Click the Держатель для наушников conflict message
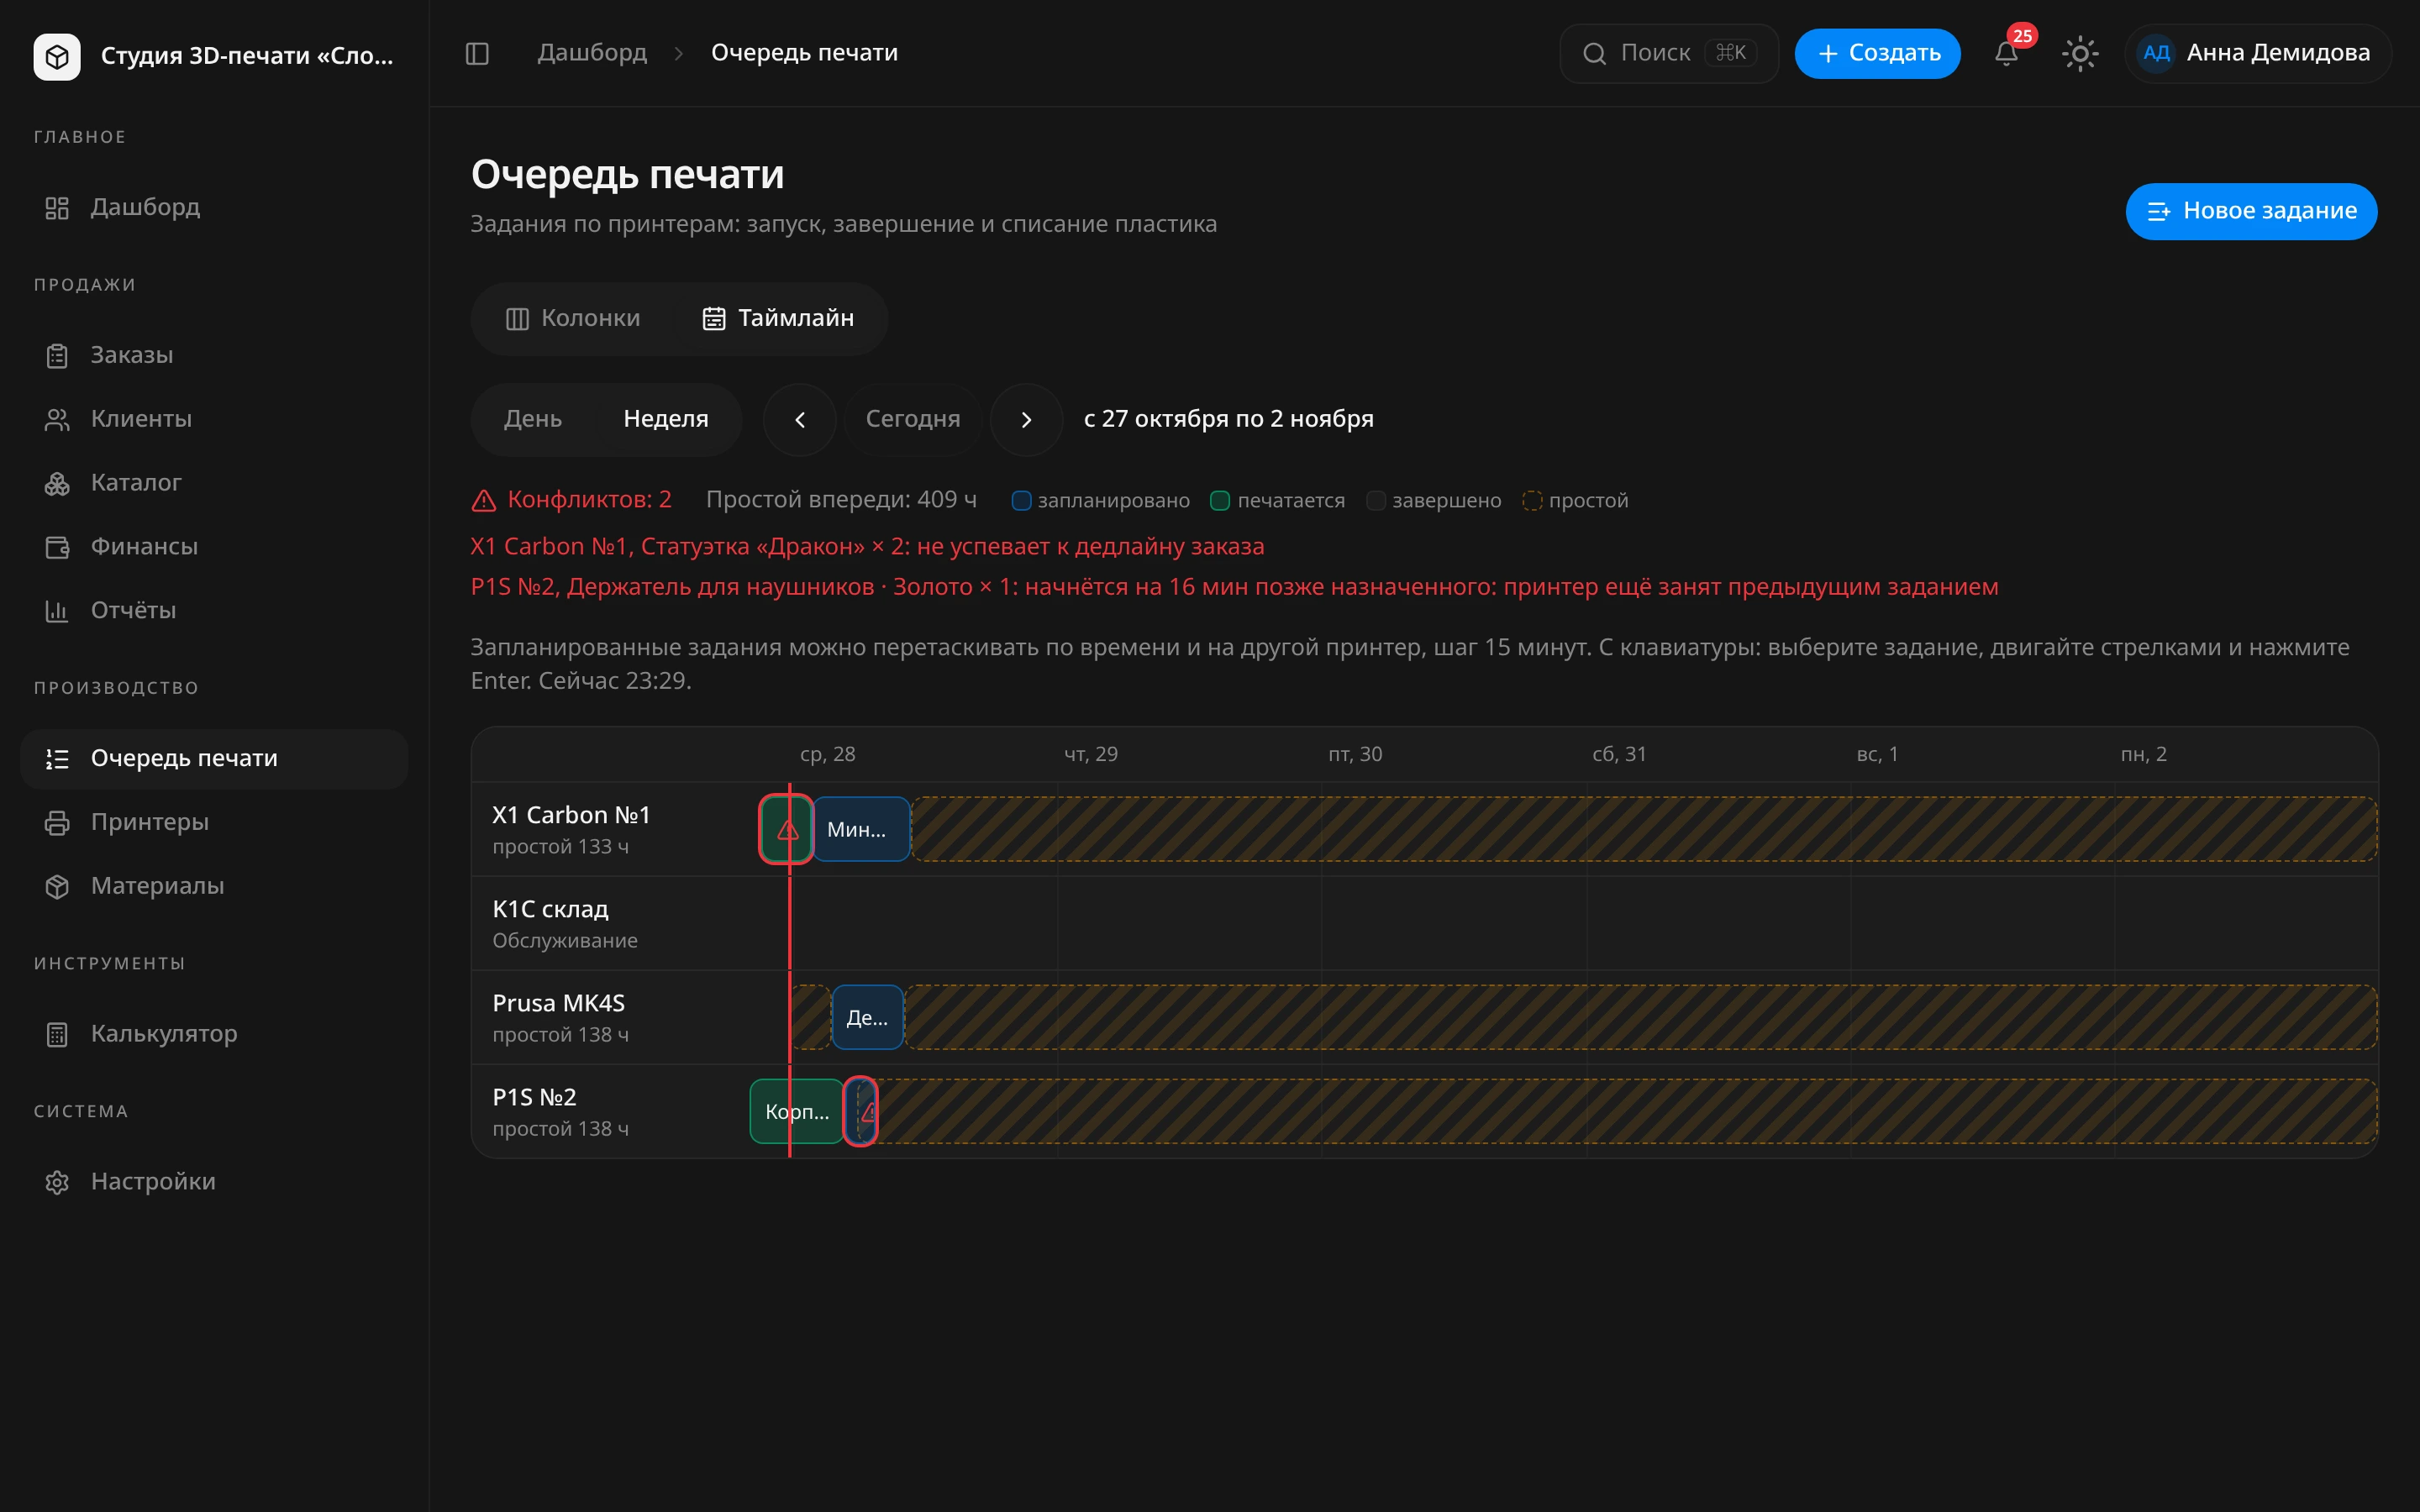The width and height of the screenshot is (2420, 1512). pyautogui.click(x=1234, y=587)
